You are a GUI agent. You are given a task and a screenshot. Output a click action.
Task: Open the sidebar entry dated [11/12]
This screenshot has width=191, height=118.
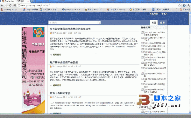coord(154,34)
